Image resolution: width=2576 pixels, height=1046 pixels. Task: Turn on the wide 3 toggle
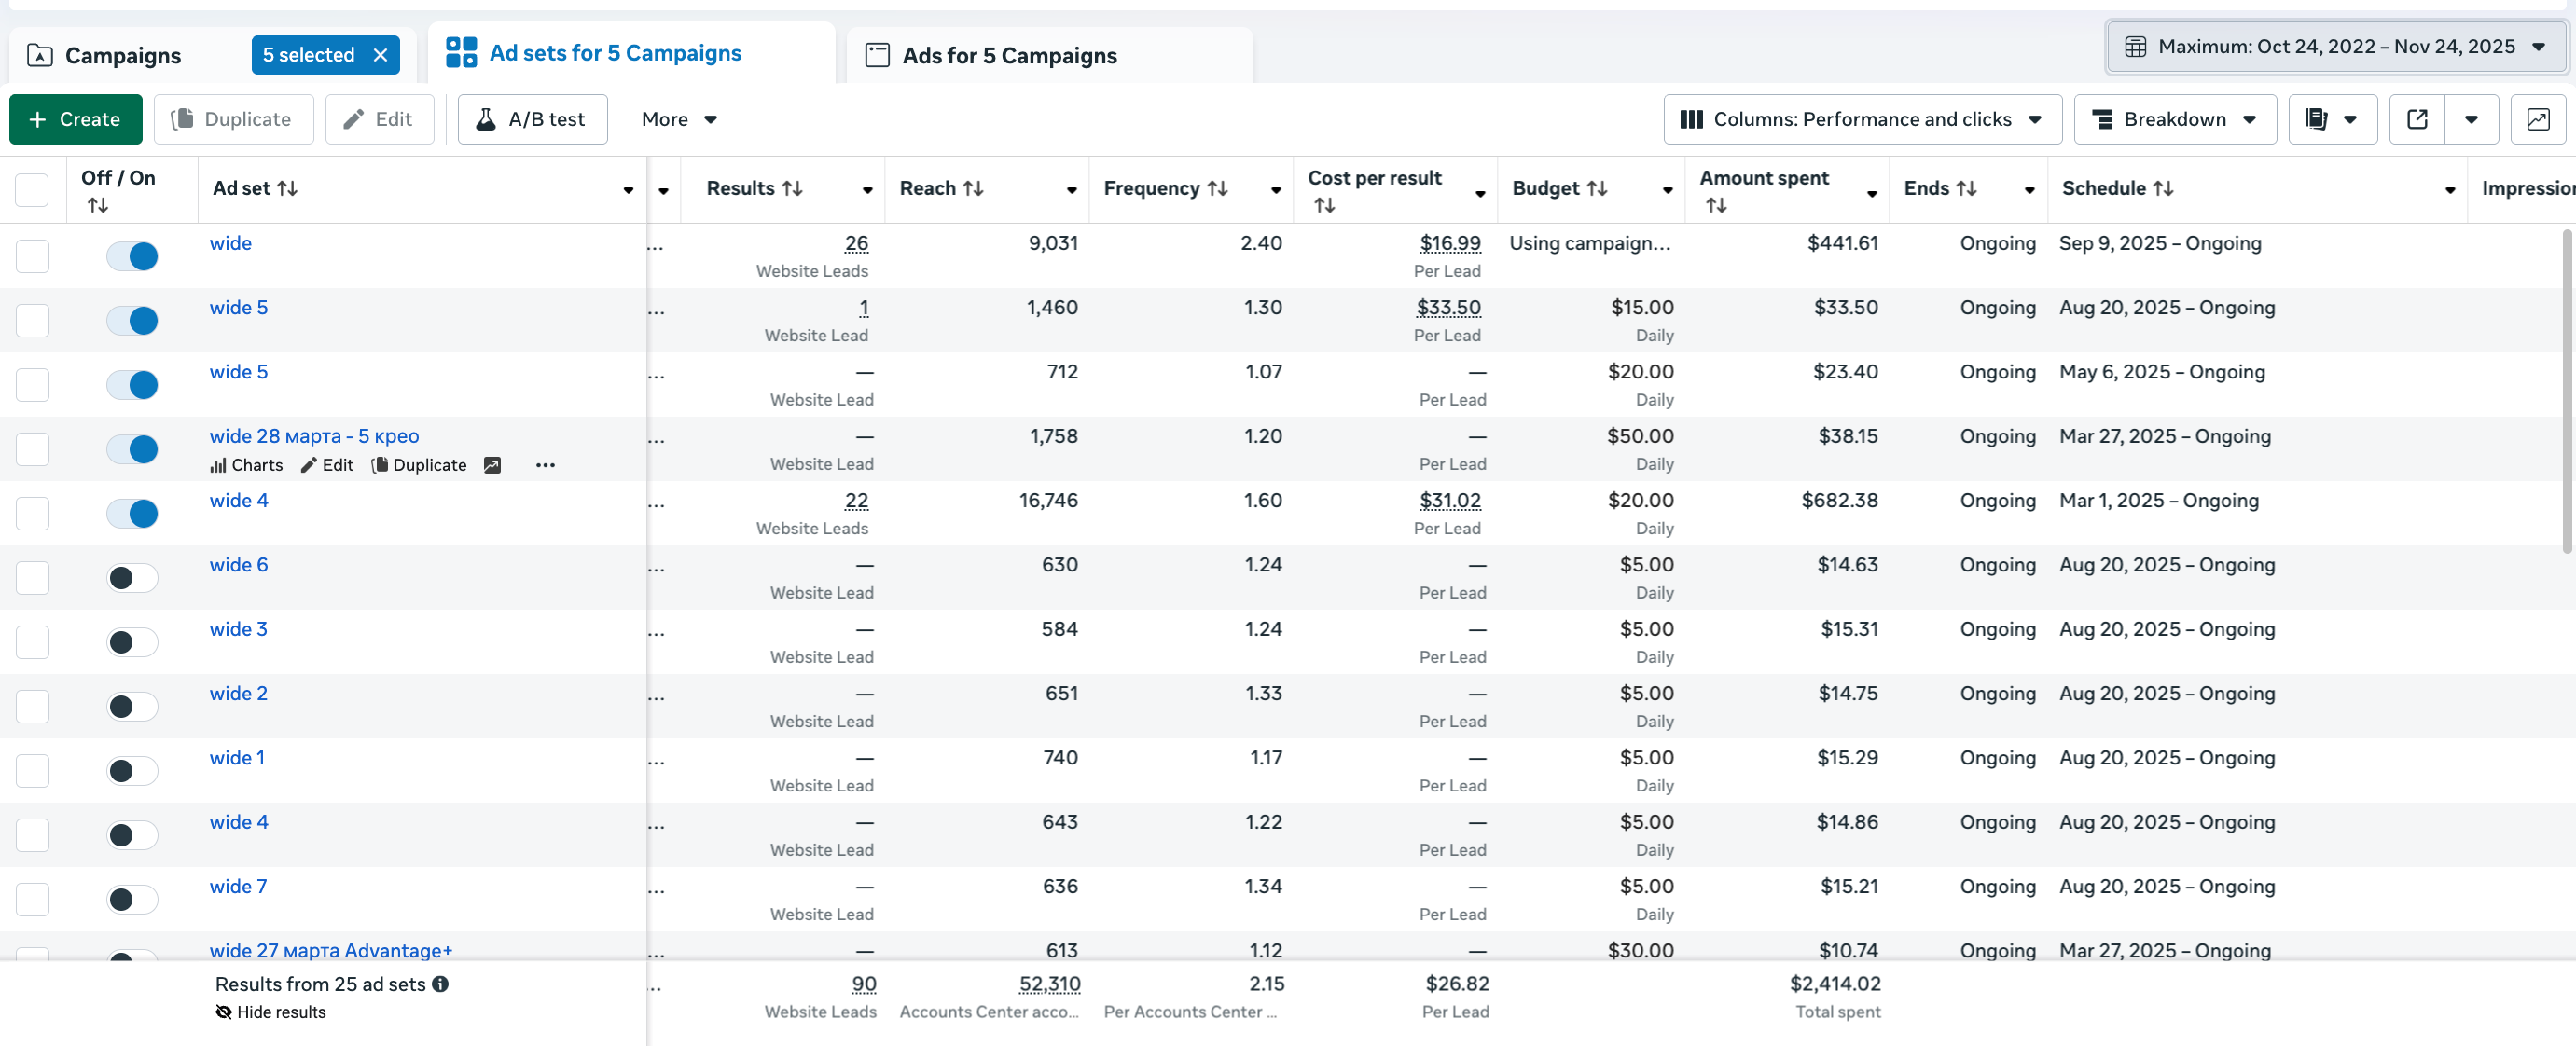pos(132,642)
